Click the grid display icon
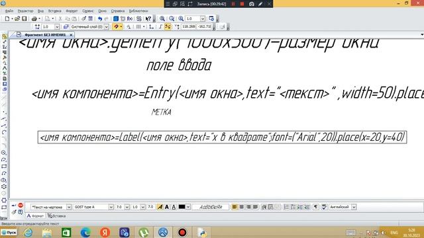 click(x=138, y=26)
